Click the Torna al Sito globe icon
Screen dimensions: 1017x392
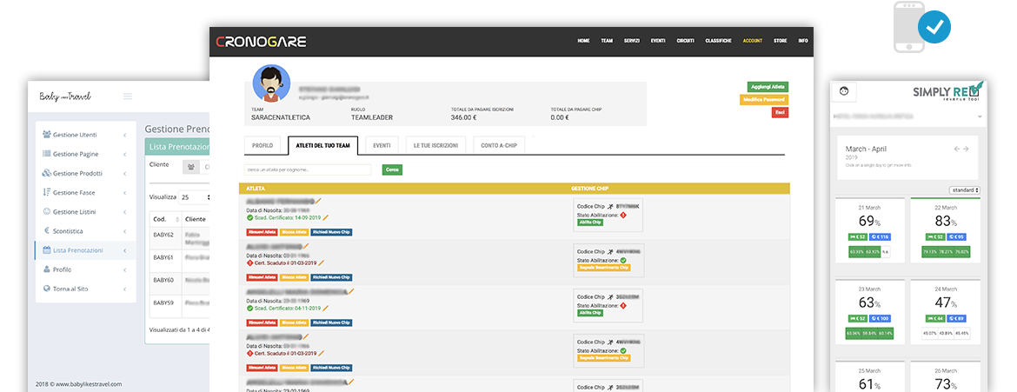(x=47, y=289)
